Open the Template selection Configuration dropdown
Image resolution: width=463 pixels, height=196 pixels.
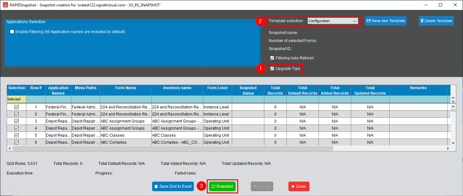(x=333, y=21)
